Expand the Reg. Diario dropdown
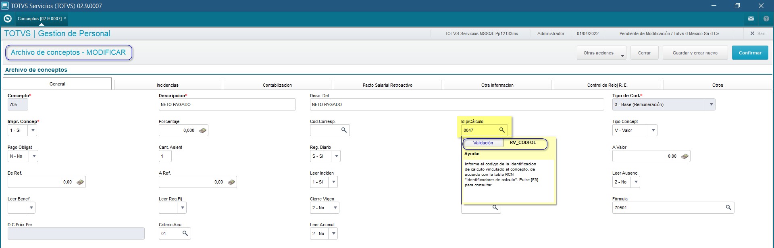Image resolution: width=774 pixels, height=248 pixels. 336,156
